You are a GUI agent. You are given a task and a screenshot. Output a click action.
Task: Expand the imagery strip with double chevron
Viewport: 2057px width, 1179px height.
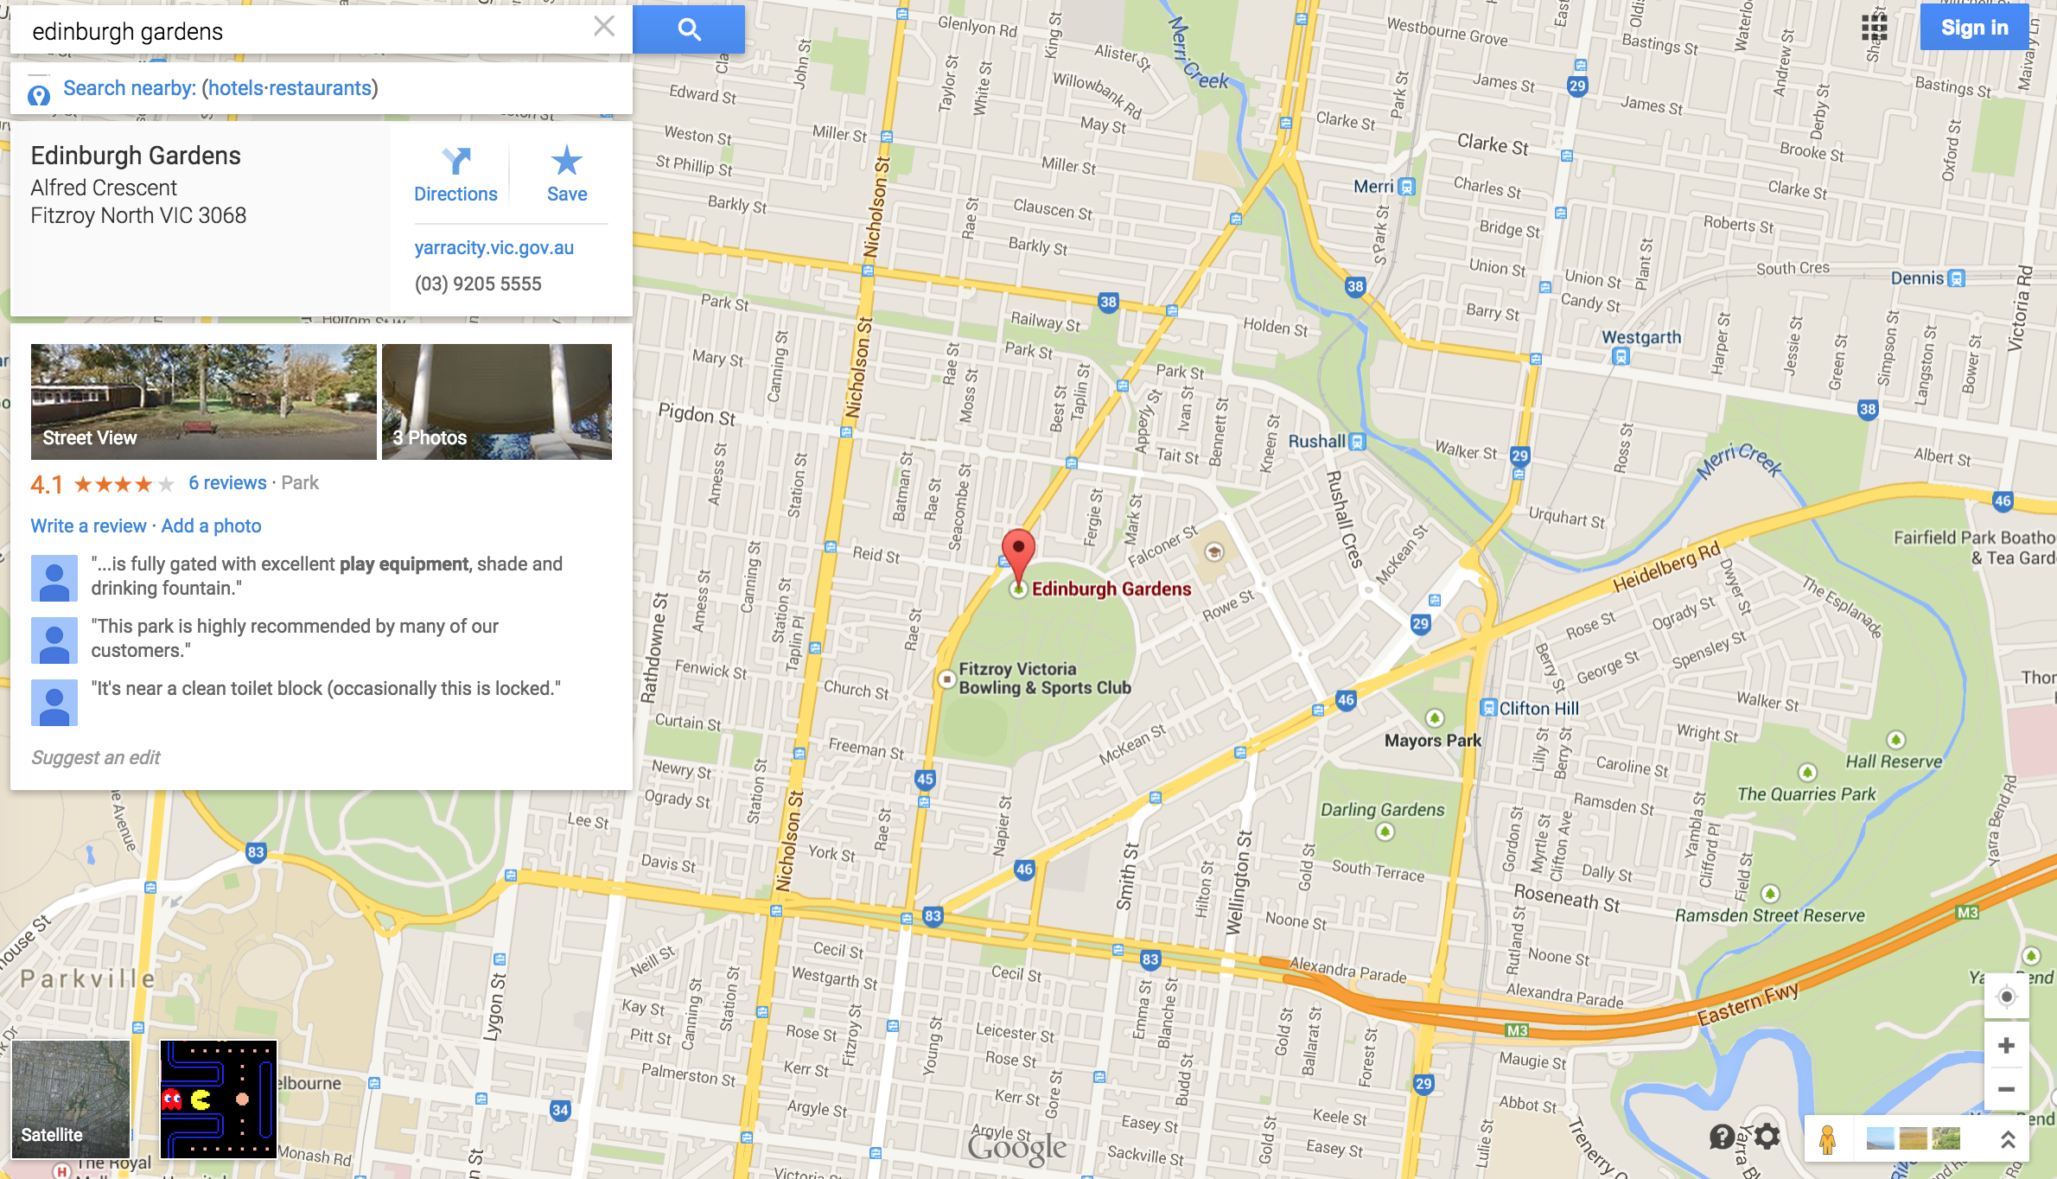tap(2008, 1139)
